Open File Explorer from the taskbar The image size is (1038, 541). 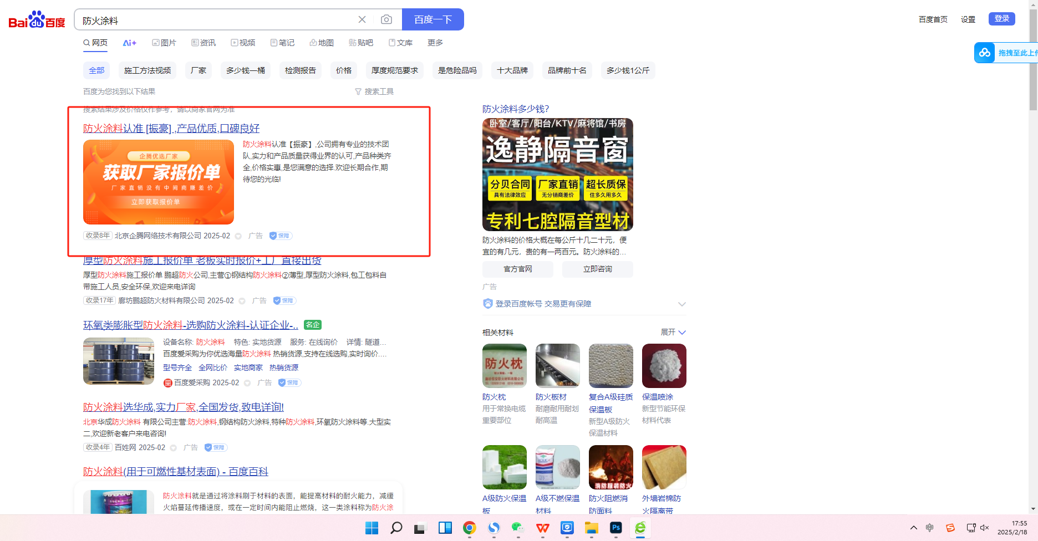[x=591, y=528]
